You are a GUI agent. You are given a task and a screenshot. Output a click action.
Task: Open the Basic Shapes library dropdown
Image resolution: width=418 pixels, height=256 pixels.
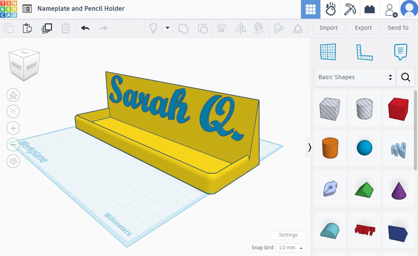click(355, 77)
